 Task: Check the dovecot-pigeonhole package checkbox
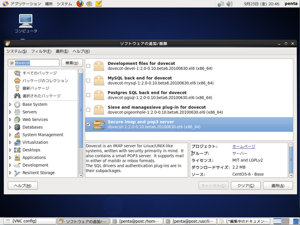[88, 109]
